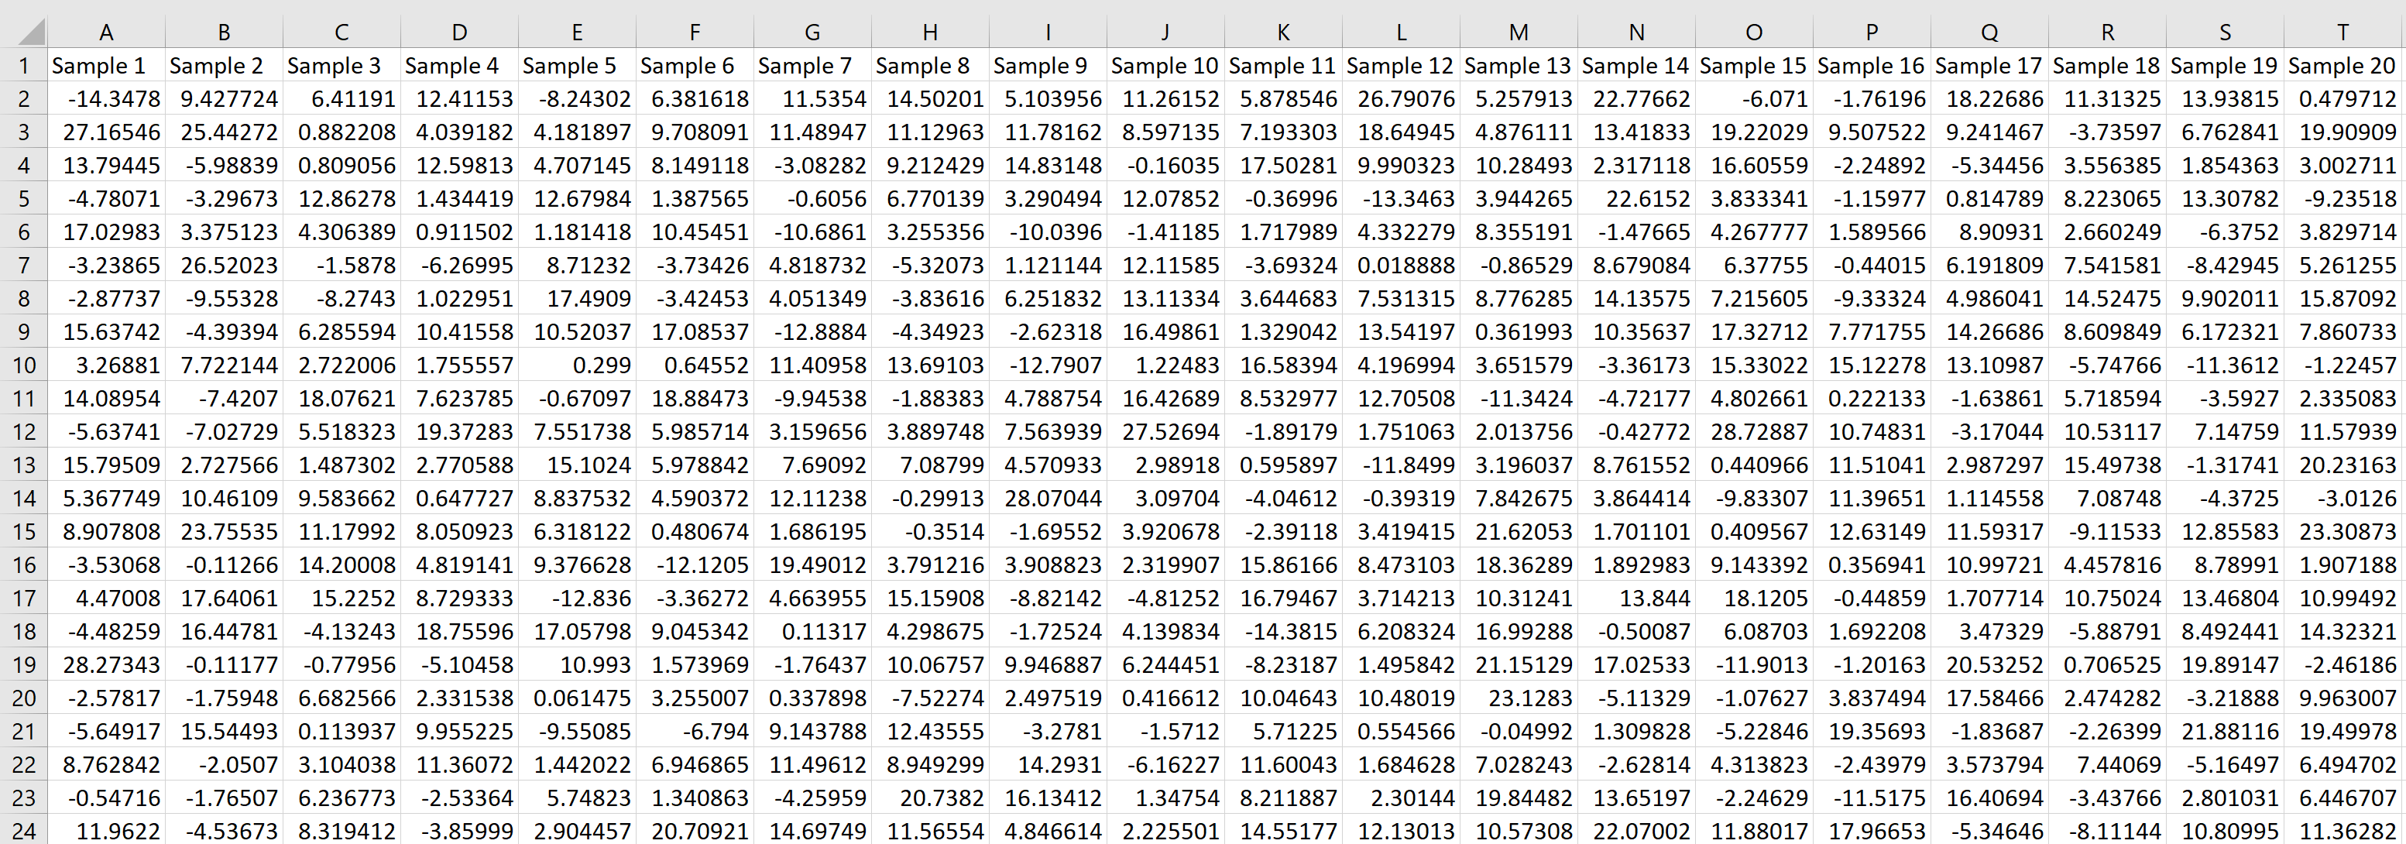Screen dimensions: 2406x844
Task: Select column J header
Action: [1164, 31]
